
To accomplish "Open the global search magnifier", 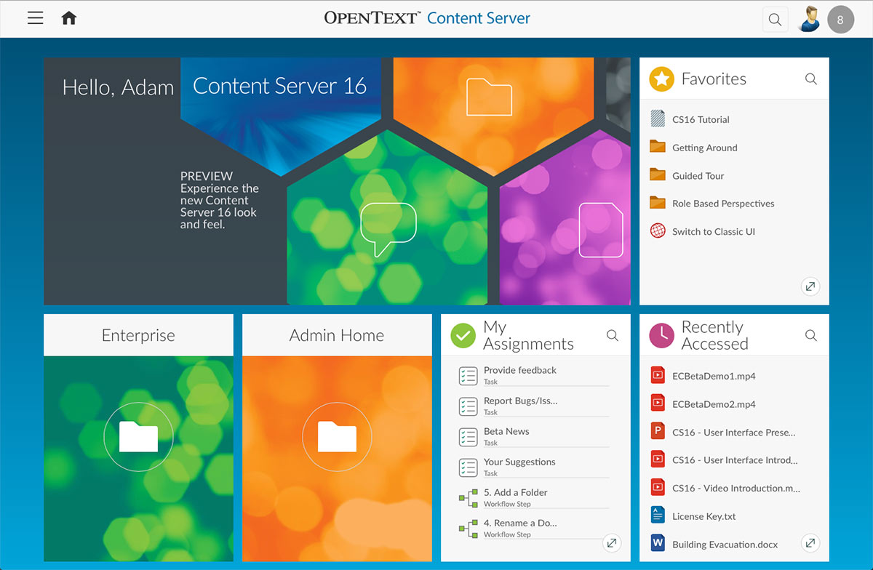I will pos(775,20).
